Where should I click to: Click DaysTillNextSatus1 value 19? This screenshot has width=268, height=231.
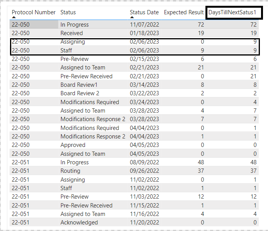253,33
